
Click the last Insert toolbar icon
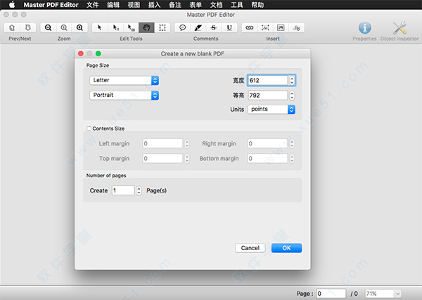(x=297, y=27)
